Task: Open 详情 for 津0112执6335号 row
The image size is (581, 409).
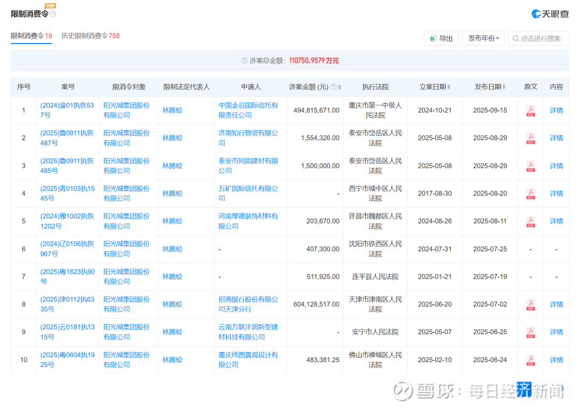Action: pos(556,305)
